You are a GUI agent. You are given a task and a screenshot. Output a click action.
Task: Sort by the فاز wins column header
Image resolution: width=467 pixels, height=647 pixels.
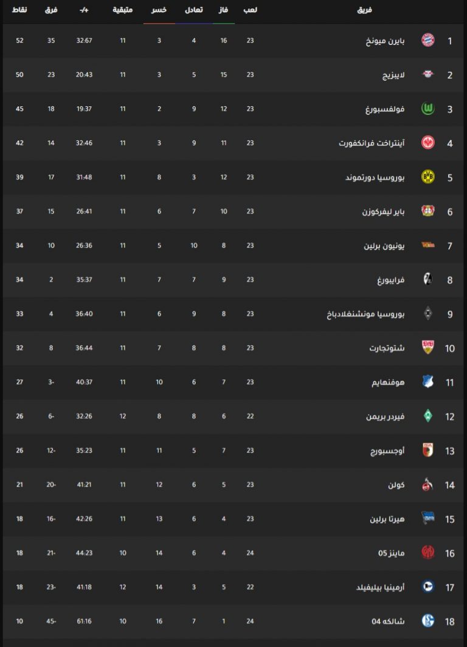(x=223, y=10)
